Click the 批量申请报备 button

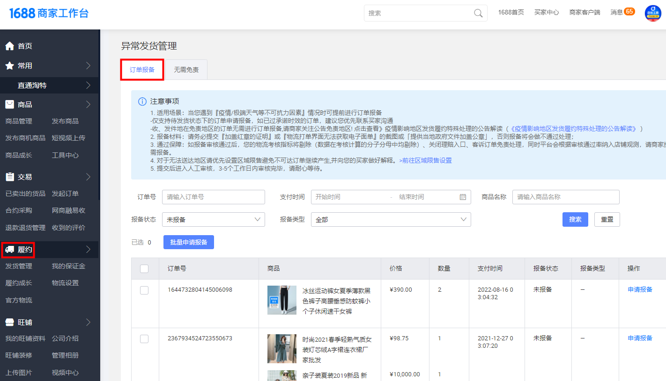(x=189, y=242)
